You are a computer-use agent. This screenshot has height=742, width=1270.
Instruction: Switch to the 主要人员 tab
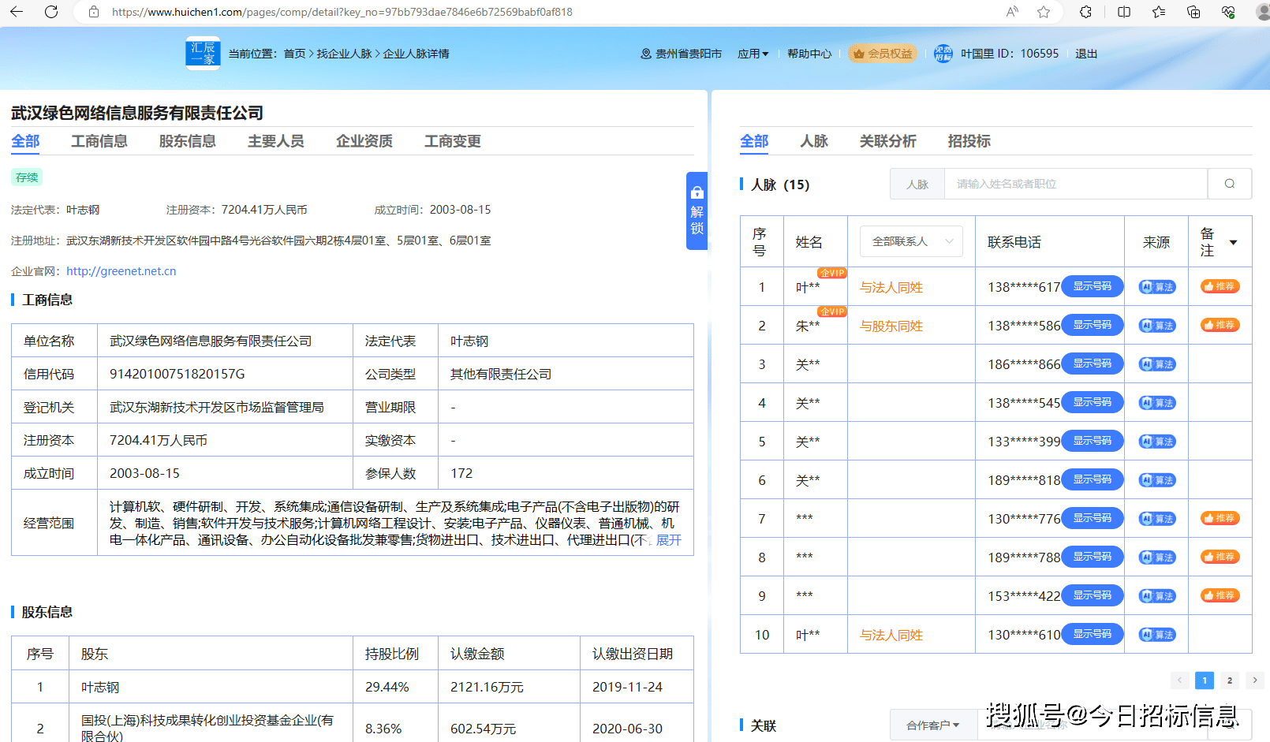pos(276,141)
